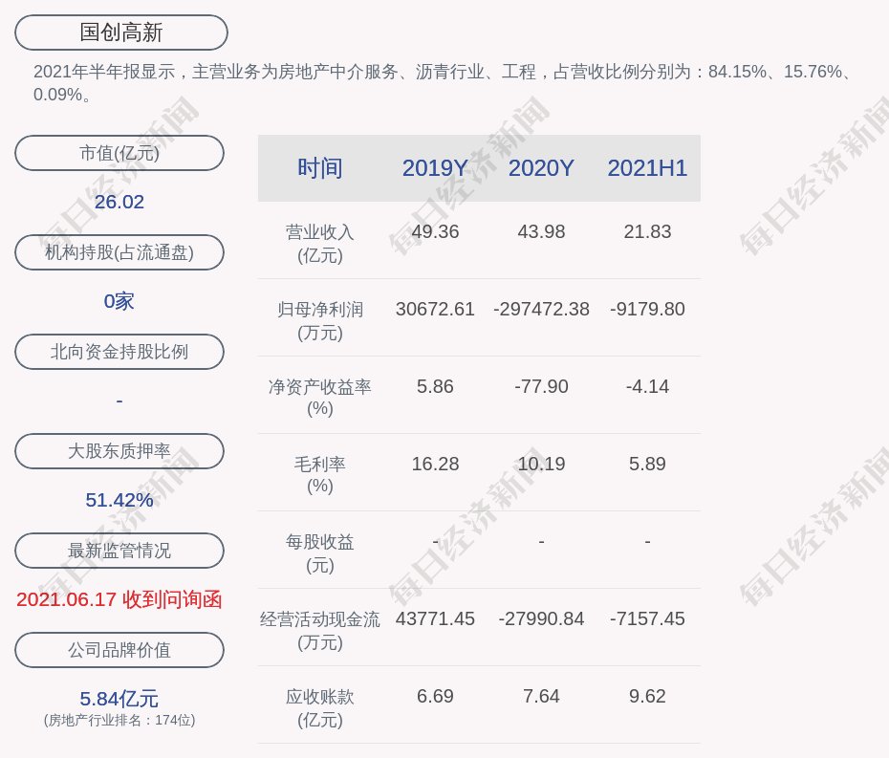This screenshot has width=889, height=758.
Task: Select the 每股收益(元) row label
Action: click(x=320, y=553)
